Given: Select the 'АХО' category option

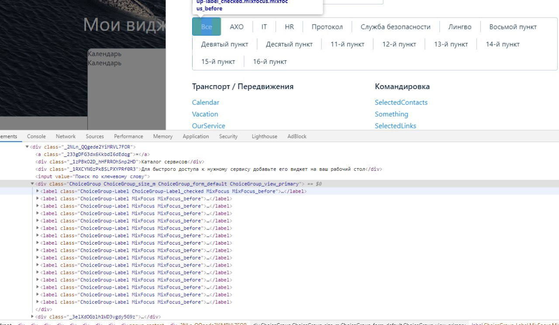Looking at the screenshot, I should (x=237, y=27).
